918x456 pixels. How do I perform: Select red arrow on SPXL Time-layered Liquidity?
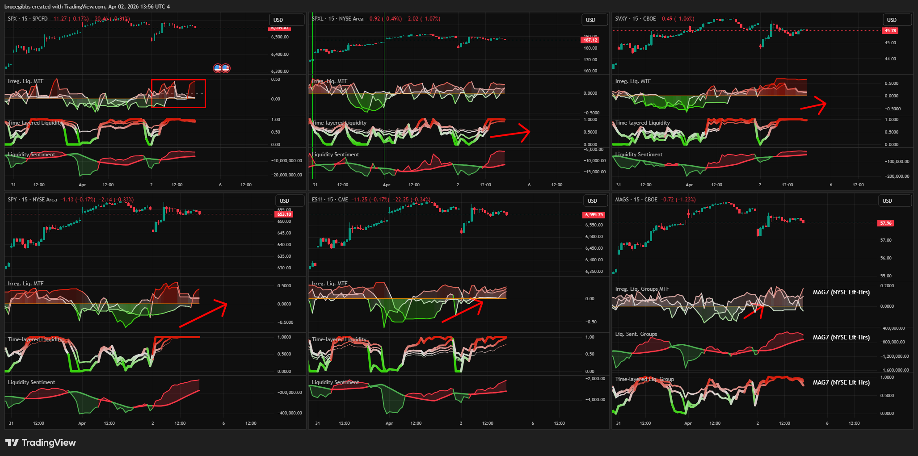point(510,134)
